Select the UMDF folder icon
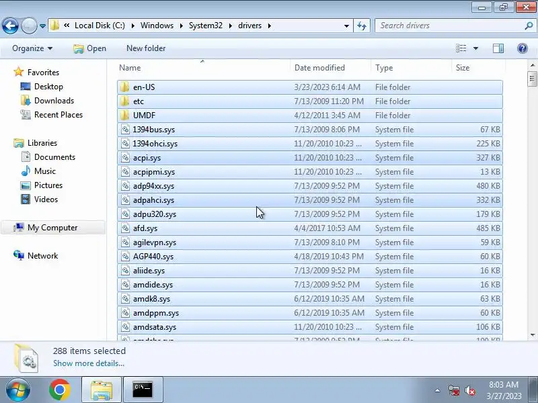Image resolution: width=538 pixels, height=403 pixels. (125, 115)
